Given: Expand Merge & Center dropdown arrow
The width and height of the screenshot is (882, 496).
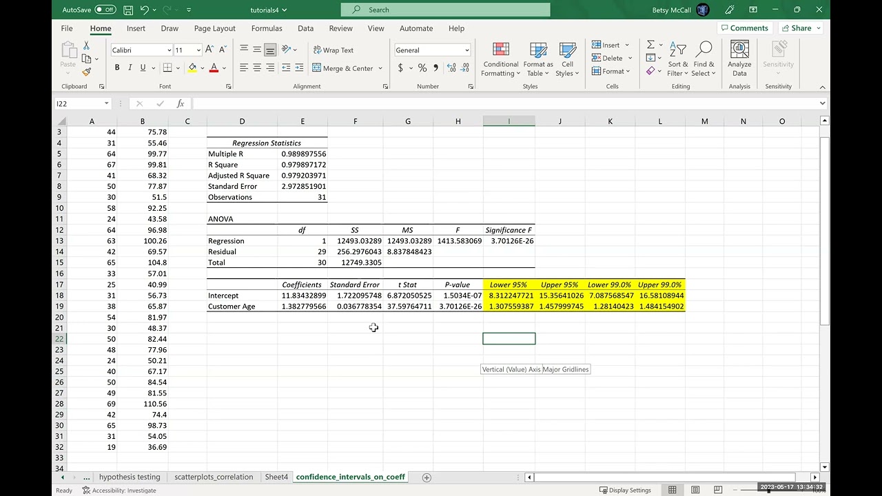Looking at the screenshot, I should [380, 68].
